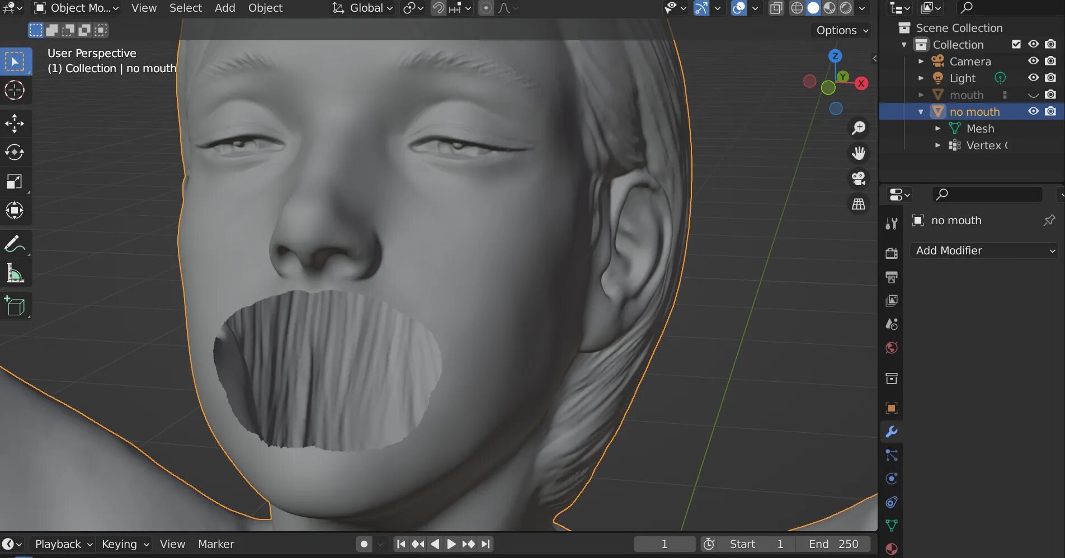Disable Camera in renders
This screenshot has width=1065, height=558.
tap(1050, 61)
